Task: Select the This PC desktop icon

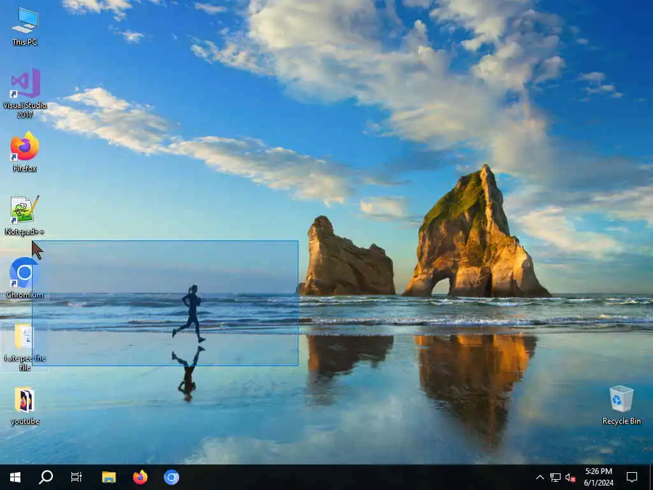Action: click(x=25, y=27)
